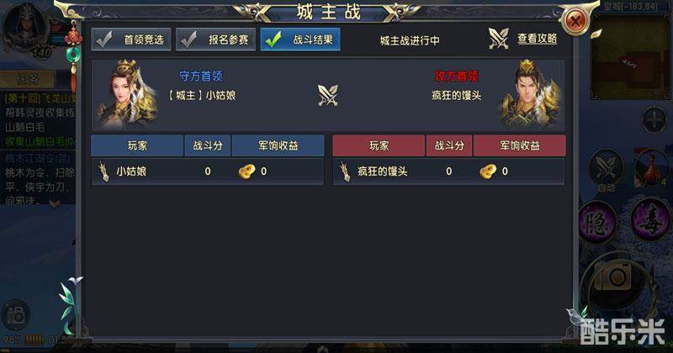Screen dimensions: 673x353
Task: Click the crossed swords icon beside 查看攻略
Action: (498, 39)
